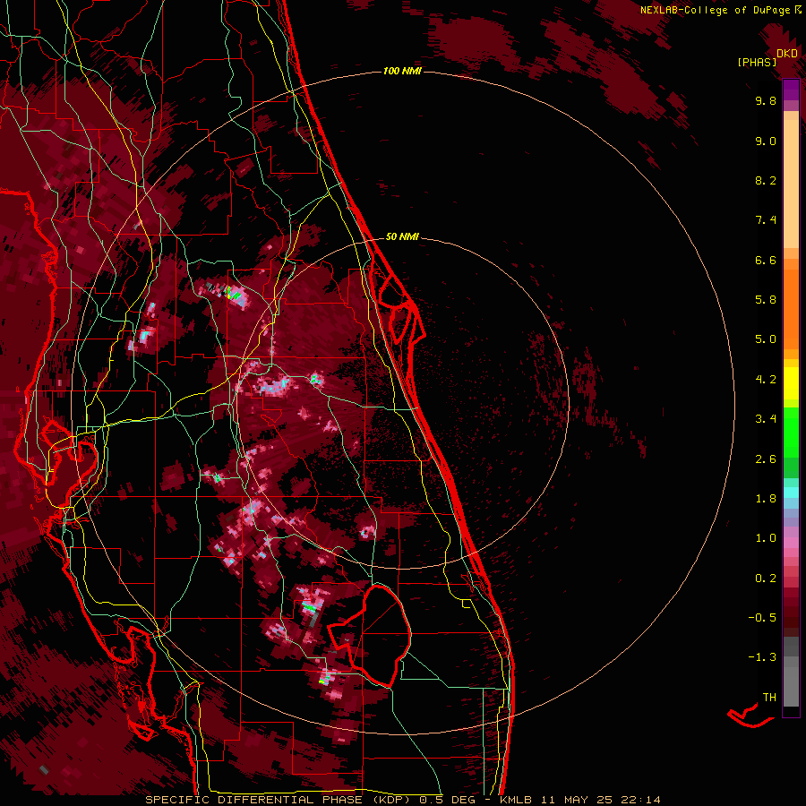Click the DKD label above color scale
Viewport: 806px width, 806px height.
click(x=787, y=54)
